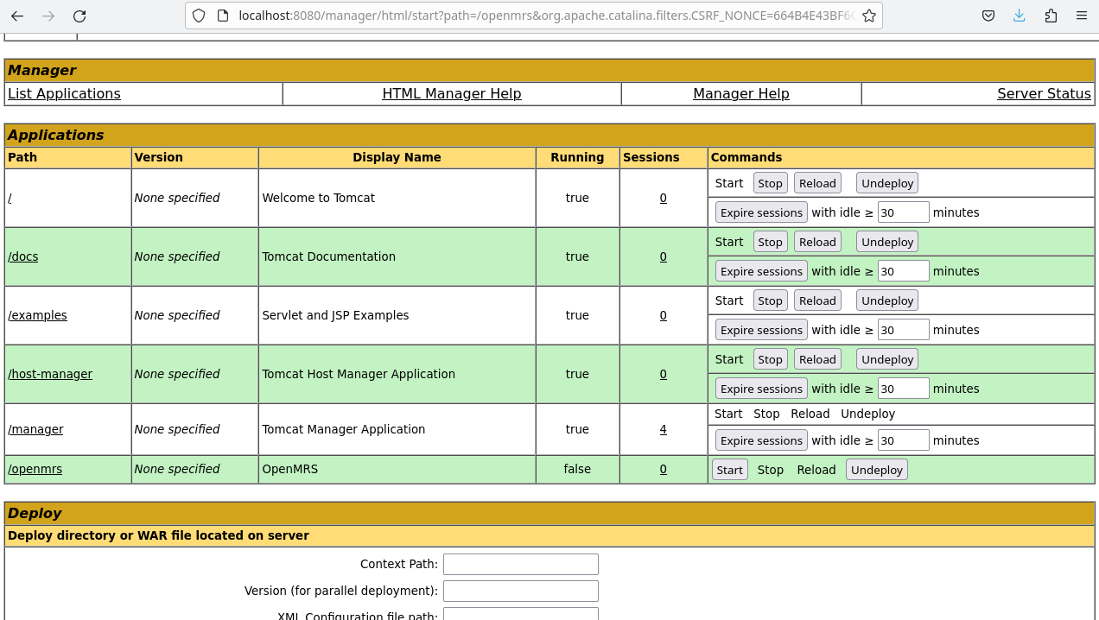Undeploy the Servlet and JSP Examples app
This screenshot has width=1099, height=620.
click(887, 301)
